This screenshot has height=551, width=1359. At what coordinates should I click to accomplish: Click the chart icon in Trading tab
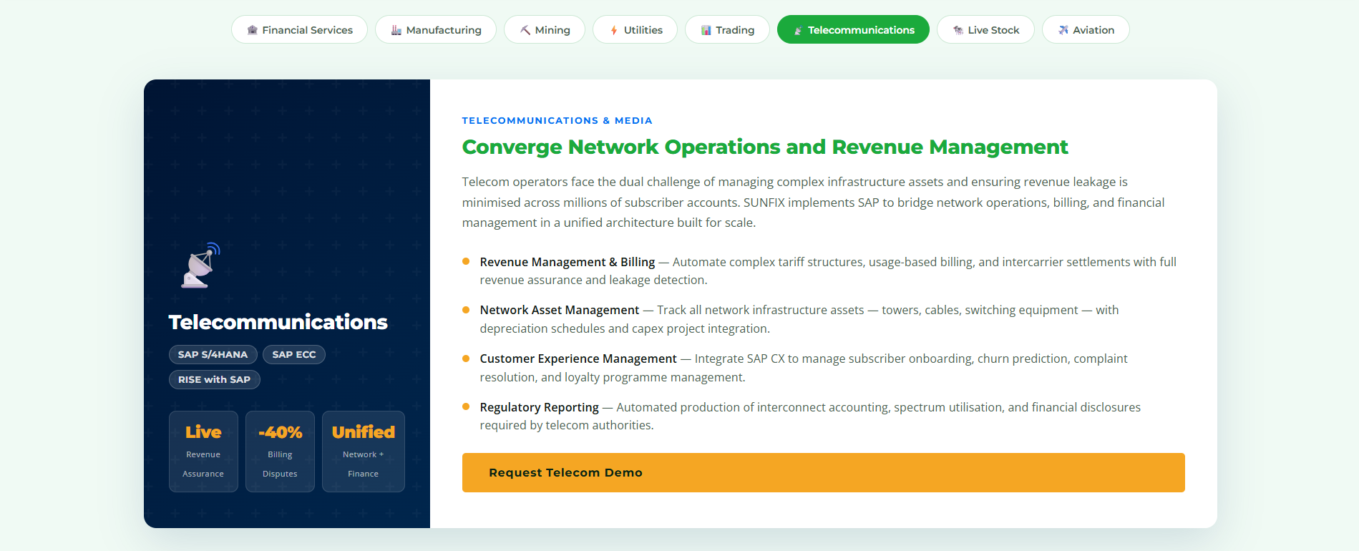tap(706, 30)
